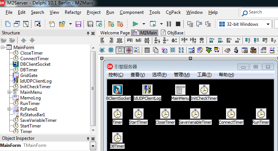Align tops of selected controls

pos(130,40)
